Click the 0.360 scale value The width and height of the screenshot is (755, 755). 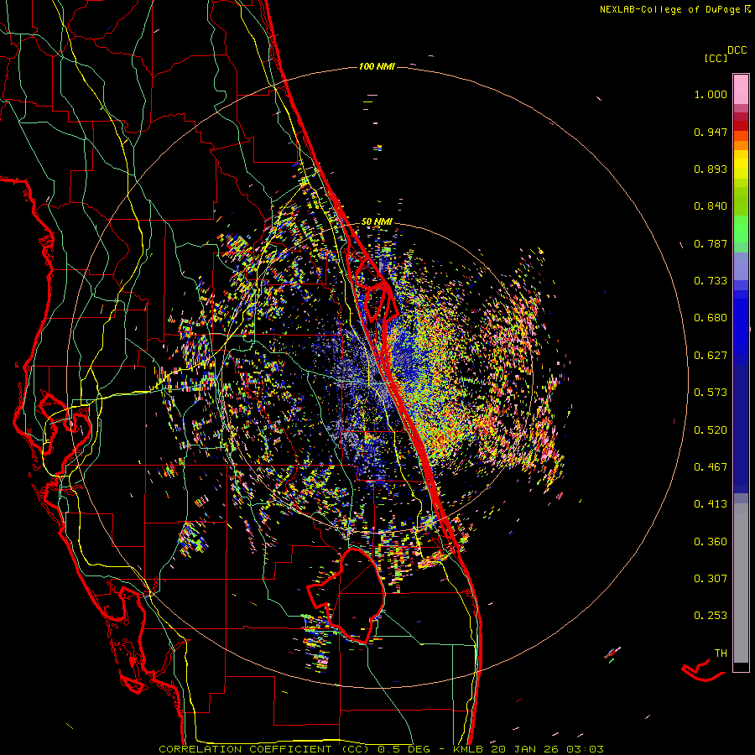(x=711, y=542)
